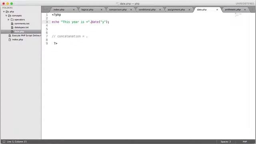The height and width of the screenshot is (144, 256).
Task: Click line number 9 in the gutter
Action: [47, 44]
